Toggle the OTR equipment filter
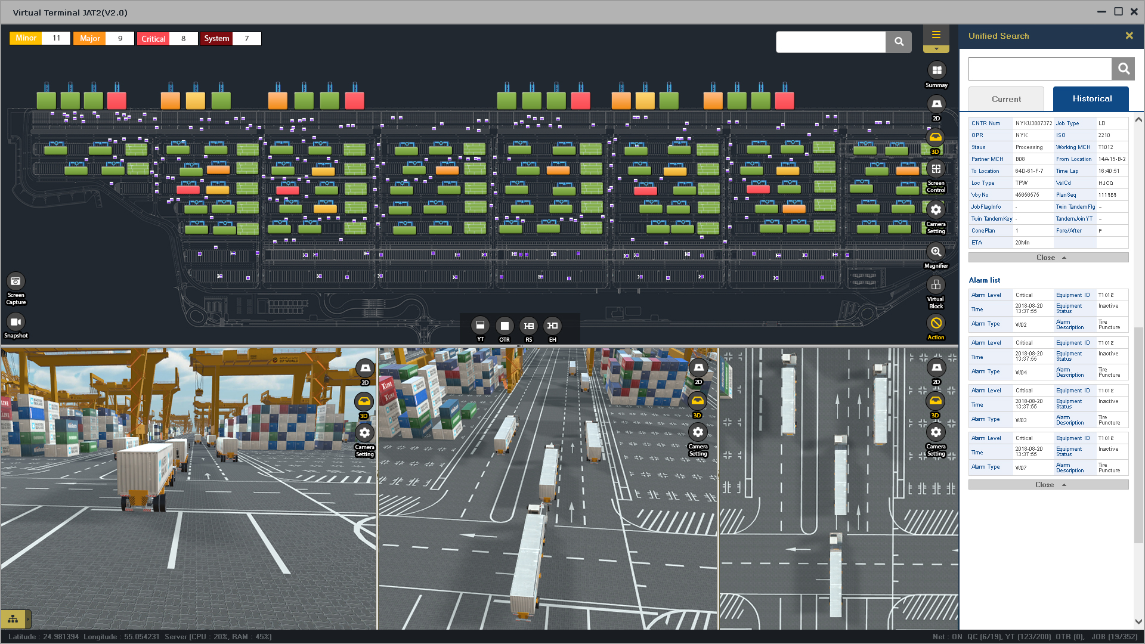1145x644 pixels. pos(505,326)
